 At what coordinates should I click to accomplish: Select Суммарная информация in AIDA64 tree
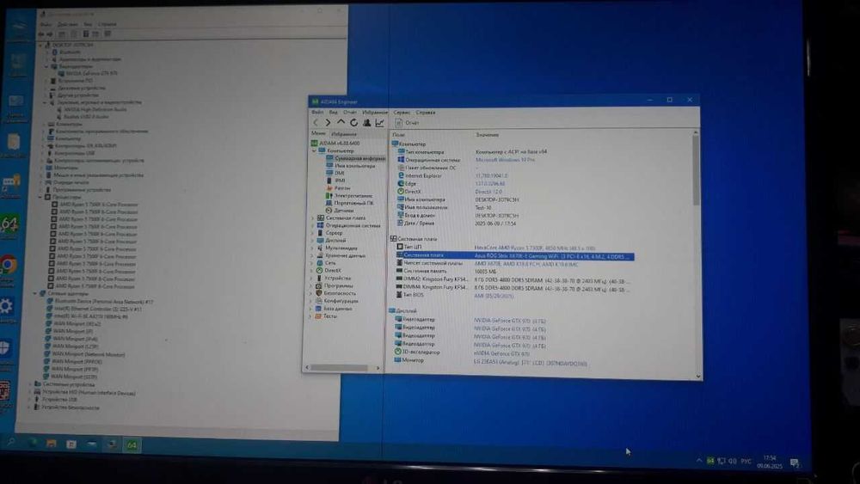tap(356, 158)
